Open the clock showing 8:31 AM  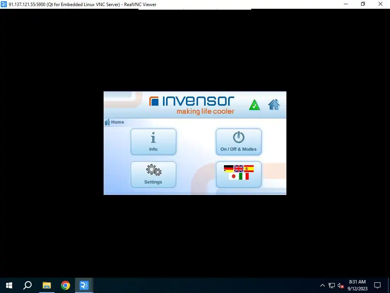point(357,285)
